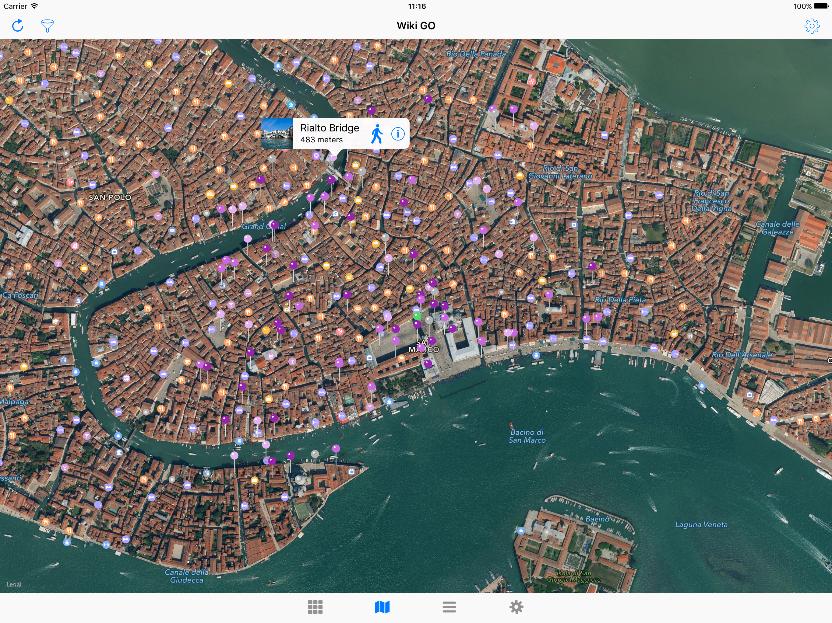The width and height of the screenshot is (832, 623).
Task: Tap the battery indicator in status bar
Action: coord(821,6)
